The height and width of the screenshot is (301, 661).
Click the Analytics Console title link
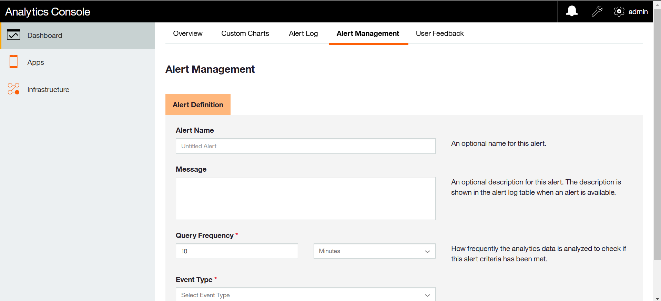tap(48, 12)
